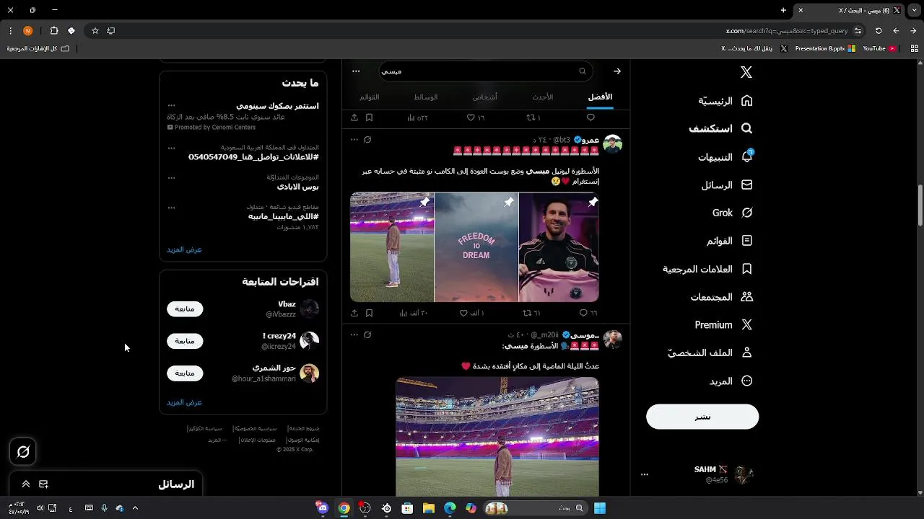Like the top post with ١٦ likes
This screenshot has width=924, height=519.
(x=476, y=117)
